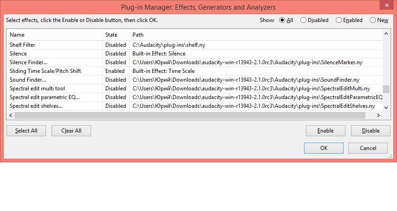Sort by the State column header
397x211 pixels.
coord(115,35)
